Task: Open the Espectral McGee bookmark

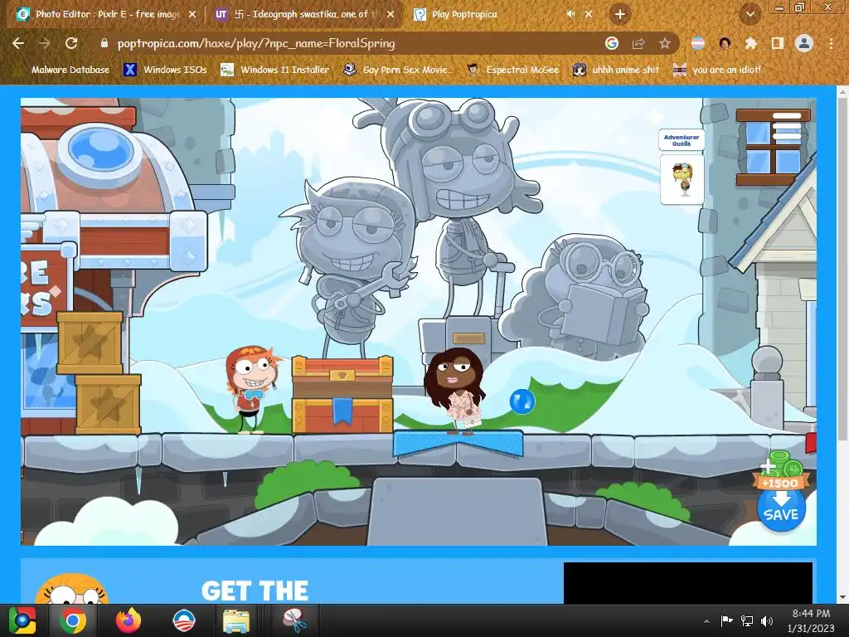Action: (512, 70)
